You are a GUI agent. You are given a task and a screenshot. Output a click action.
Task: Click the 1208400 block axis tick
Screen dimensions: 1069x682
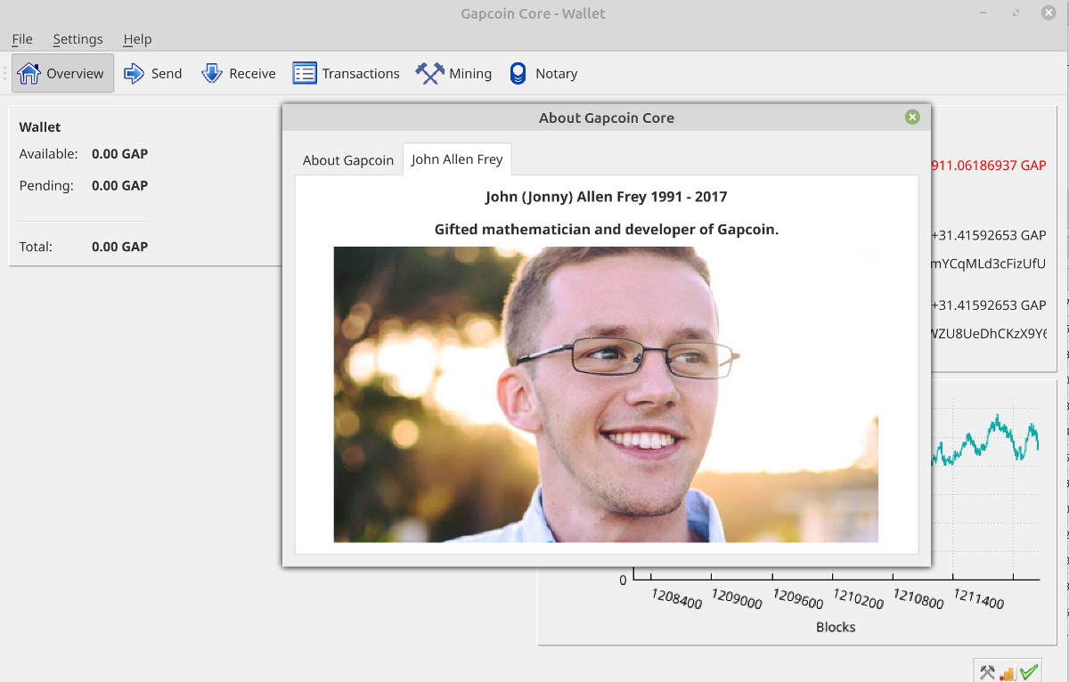[x=676, y=597]
